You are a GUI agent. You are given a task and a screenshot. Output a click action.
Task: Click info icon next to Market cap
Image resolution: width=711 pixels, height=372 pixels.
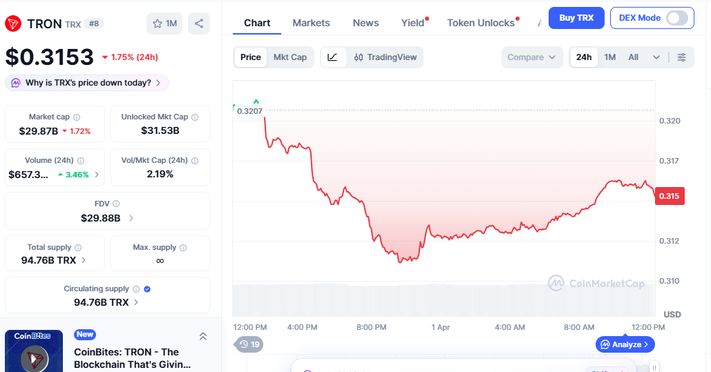(77, 117)
